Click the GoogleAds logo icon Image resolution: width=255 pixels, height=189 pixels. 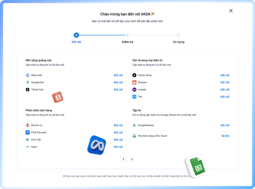tap(28, 82)
